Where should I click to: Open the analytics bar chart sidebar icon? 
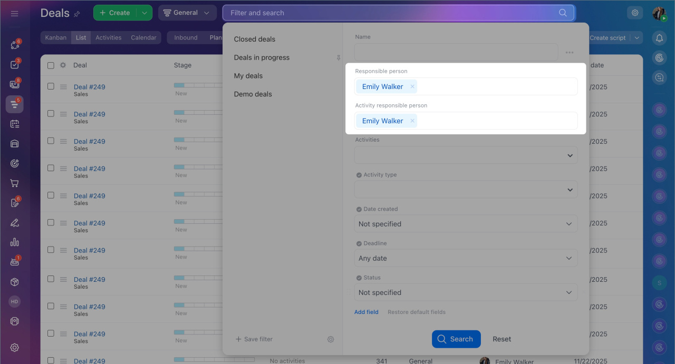(x=14, y=242)
